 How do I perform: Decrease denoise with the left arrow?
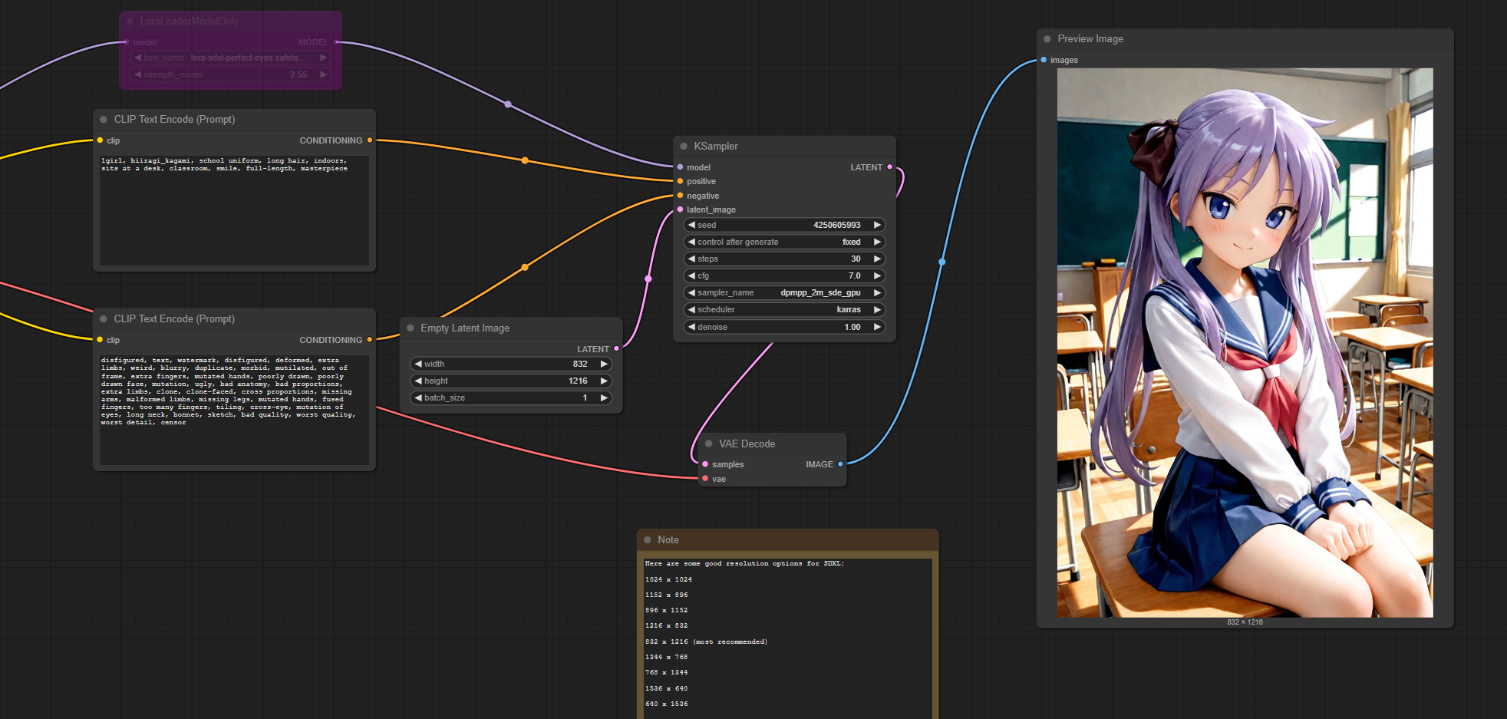coord(691,327)
